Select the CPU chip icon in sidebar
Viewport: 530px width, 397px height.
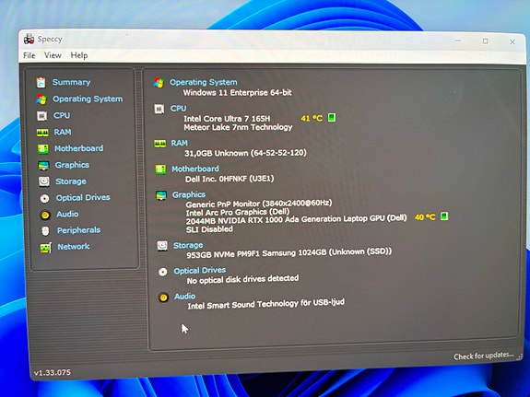[41, 116]
